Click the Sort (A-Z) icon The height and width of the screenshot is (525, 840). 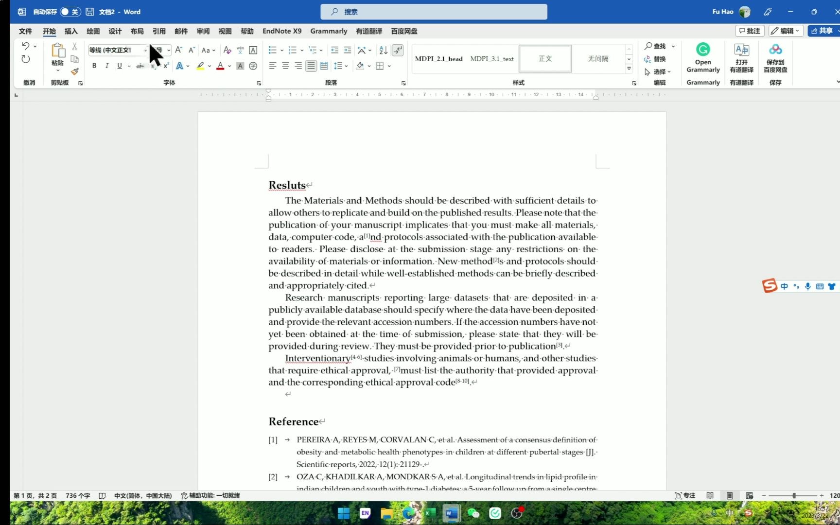point(383,50)
